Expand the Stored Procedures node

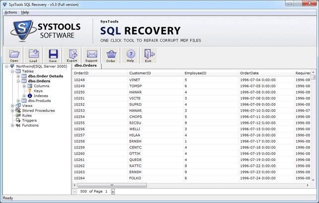point(12,110)
